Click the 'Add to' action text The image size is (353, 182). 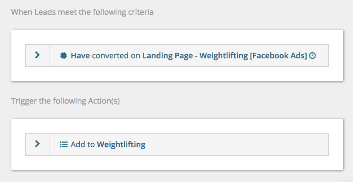83,145
